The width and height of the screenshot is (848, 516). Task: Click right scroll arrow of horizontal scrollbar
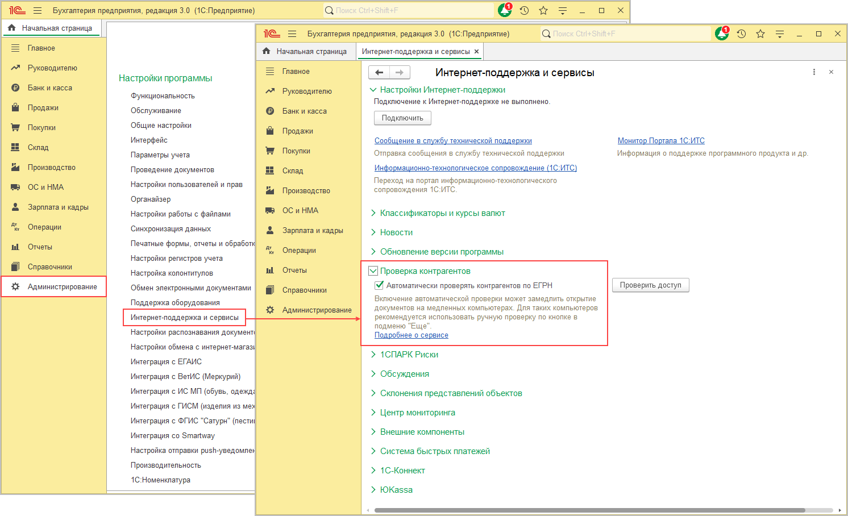coord(839,510)
